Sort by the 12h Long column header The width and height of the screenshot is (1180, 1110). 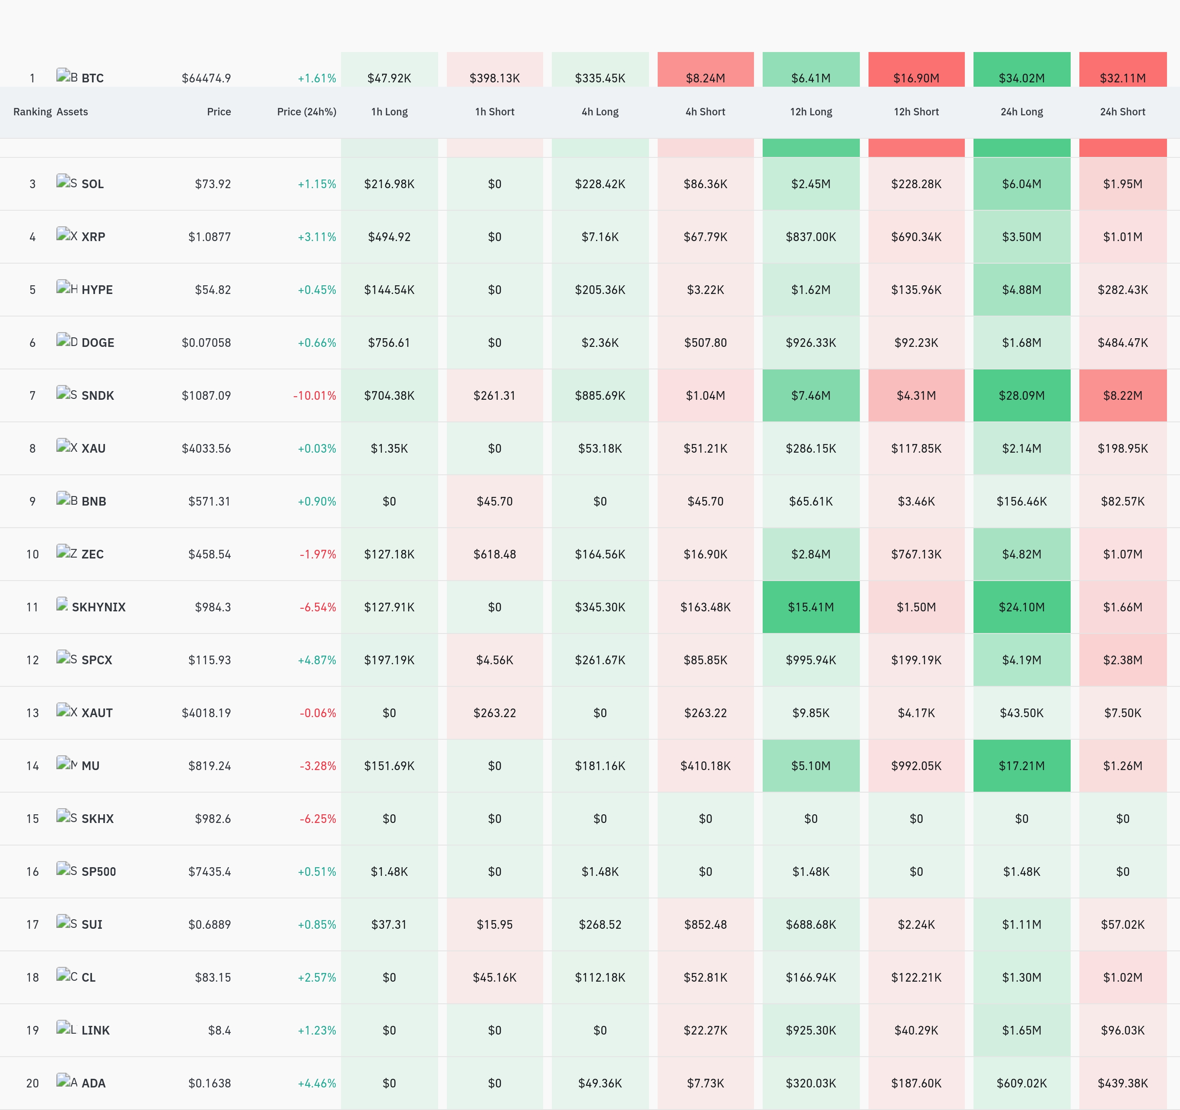[x=811, y=111]
